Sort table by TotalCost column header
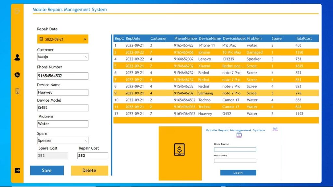Viewport: 333px width, 187px height. [x=303, y=38]
